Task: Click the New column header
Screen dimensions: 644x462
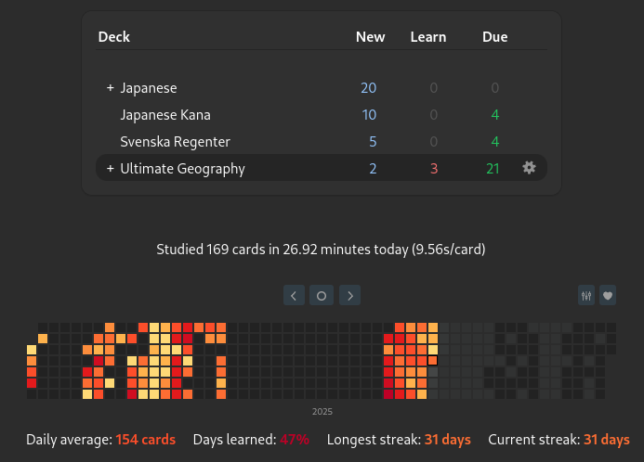Action: coord(371,37)
